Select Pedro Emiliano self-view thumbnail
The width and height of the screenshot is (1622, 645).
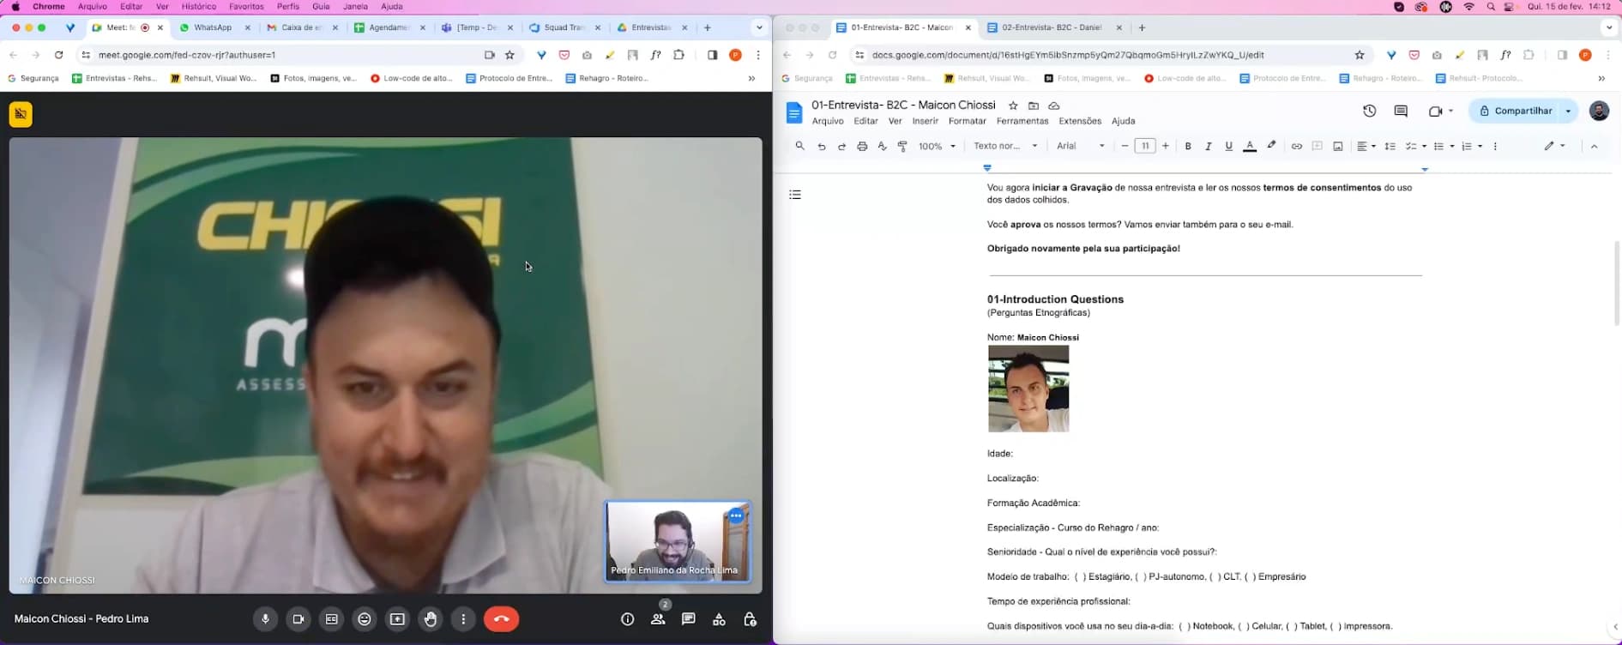678,542
